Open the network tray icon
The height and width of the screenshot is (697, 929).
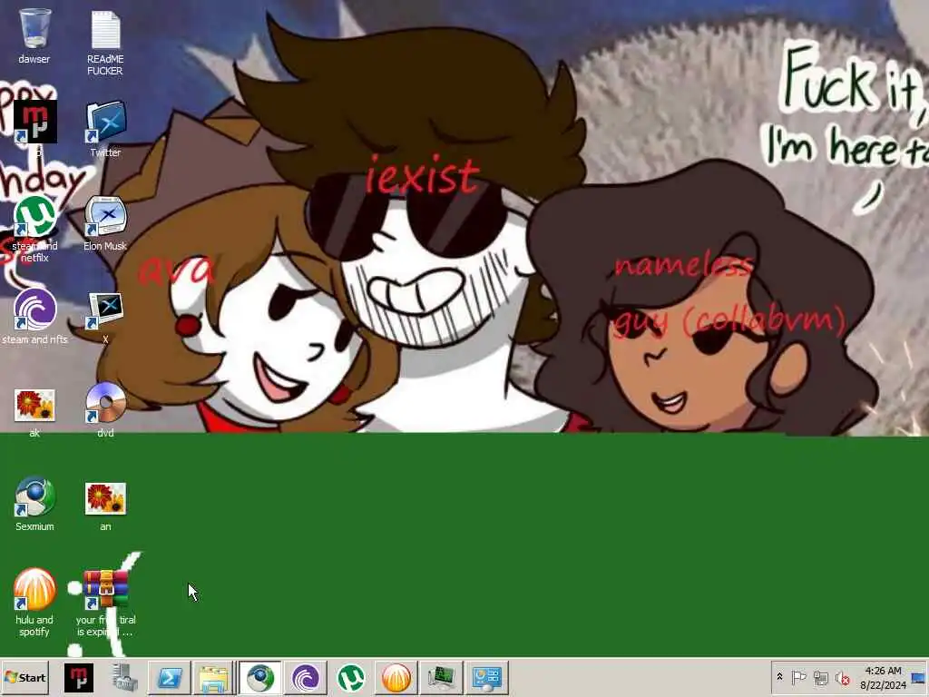(x=820, y=677)
